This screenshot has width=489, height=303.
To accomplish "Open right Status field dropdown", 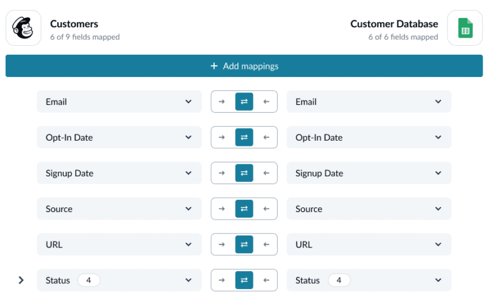I will [437, 280].
